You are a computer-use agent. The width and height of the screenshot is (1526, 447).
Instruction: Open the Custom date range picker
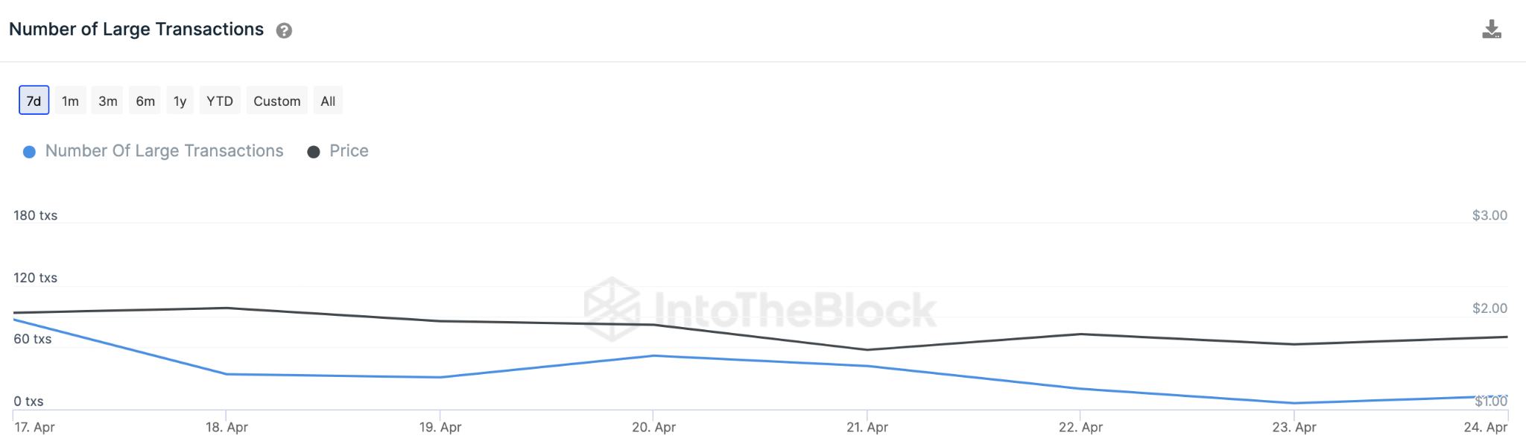pyautogui.click(x=276, y=101)
